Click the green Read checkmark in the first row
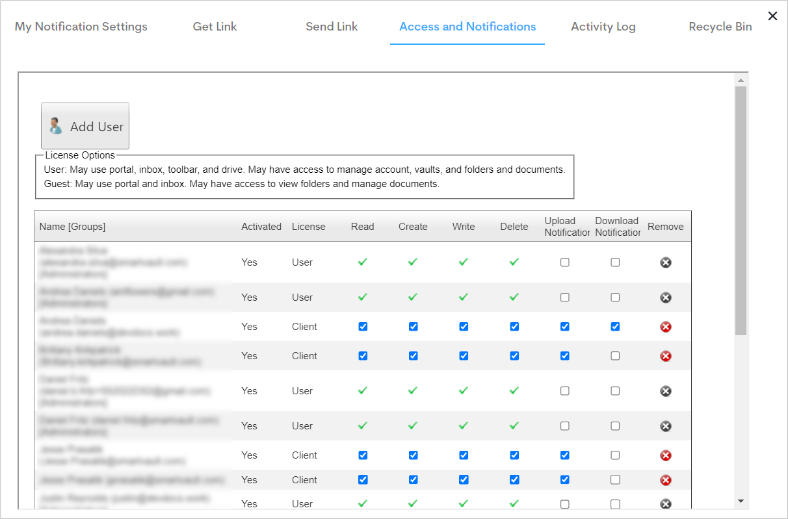The image size is (788, 519). pos(362,262)
